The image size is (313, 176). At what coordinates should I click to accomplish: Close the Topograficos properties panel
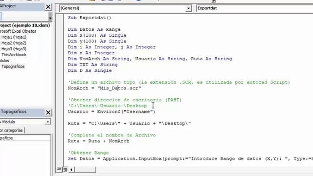(x=48, y=112)
